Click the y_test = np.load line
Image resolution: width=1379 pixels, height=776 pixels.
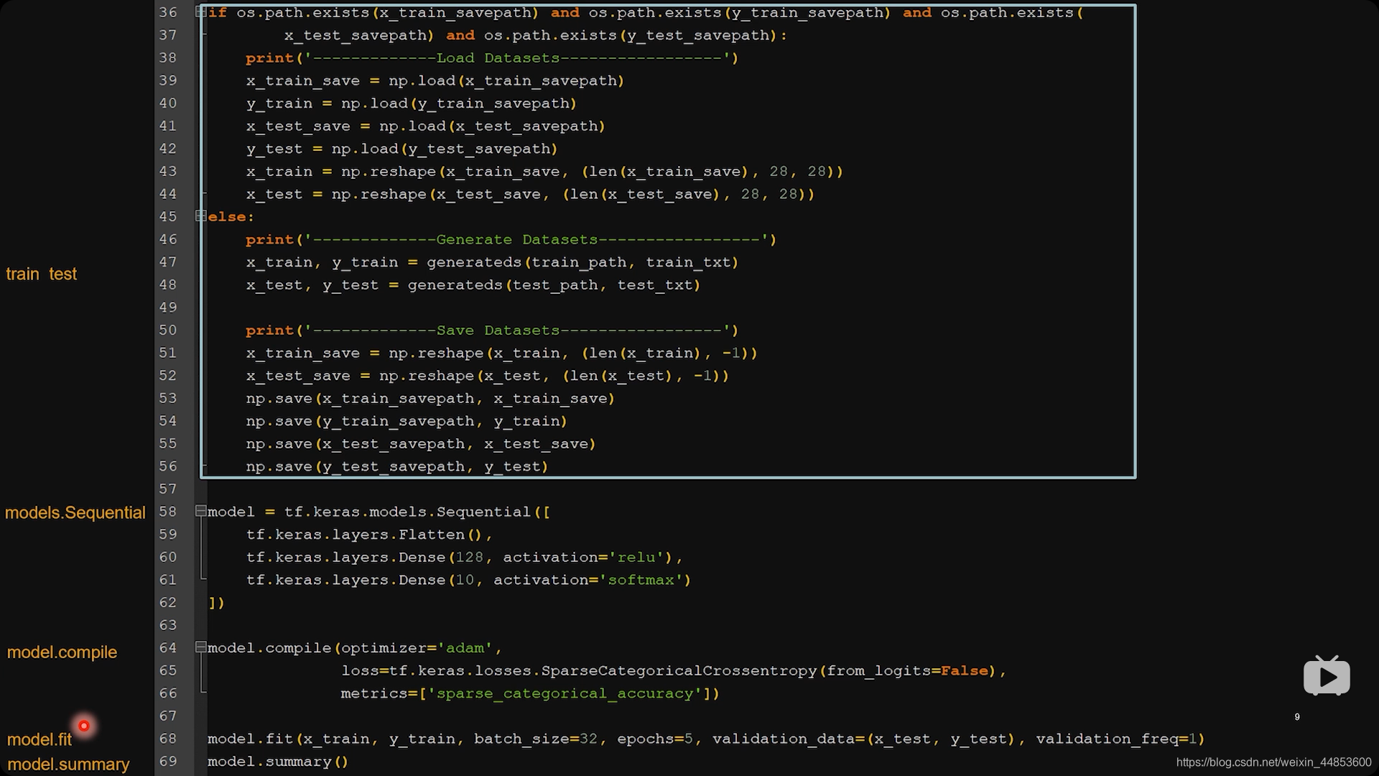[x=402, y=149]
